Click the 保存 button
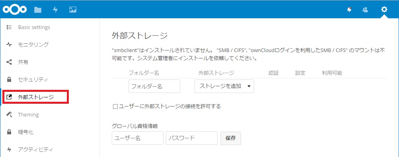Image resolution: width=399 pixels, height=157 pixels. pos(231,138)
